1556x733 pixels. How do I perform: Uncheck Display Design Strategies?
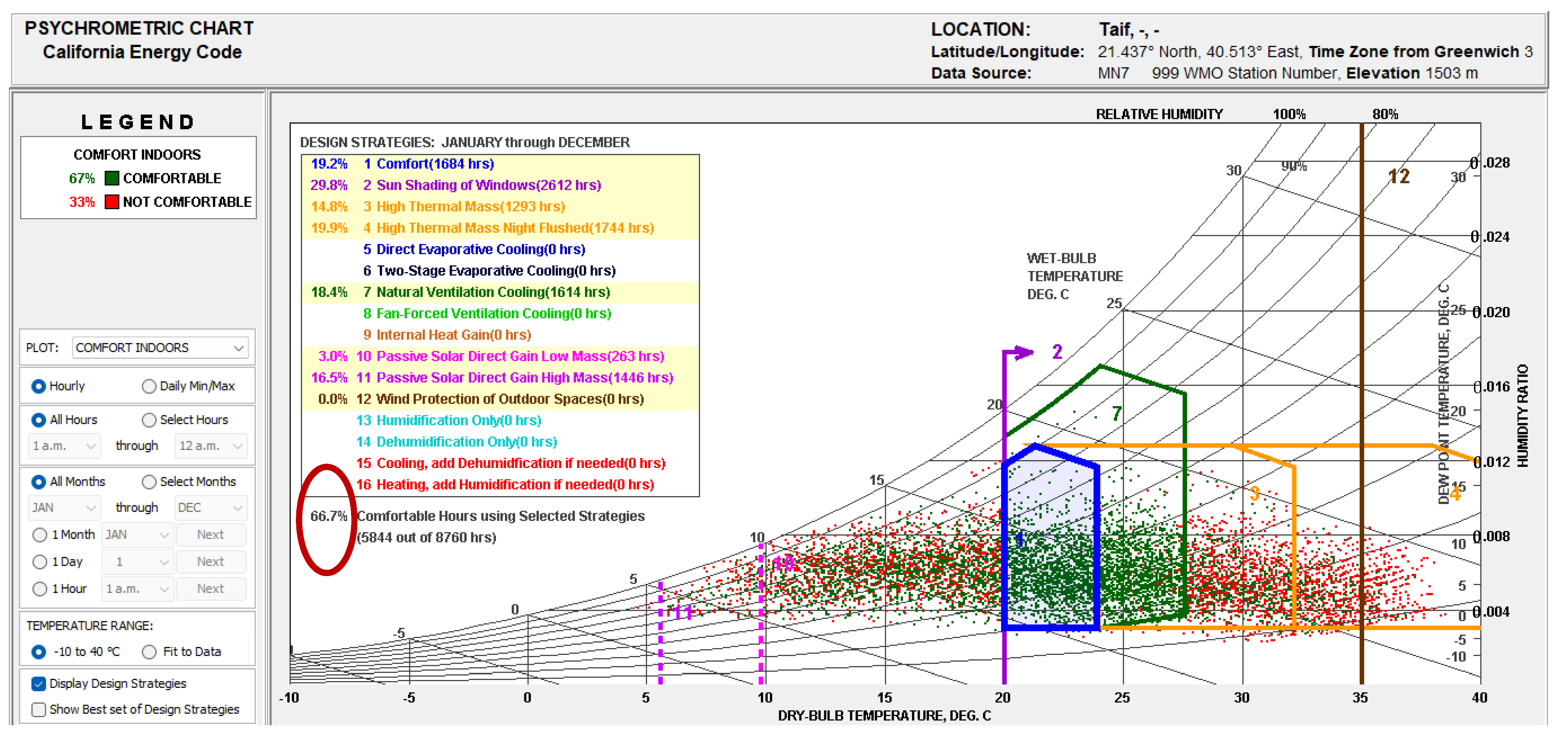[x=39, y=684]
